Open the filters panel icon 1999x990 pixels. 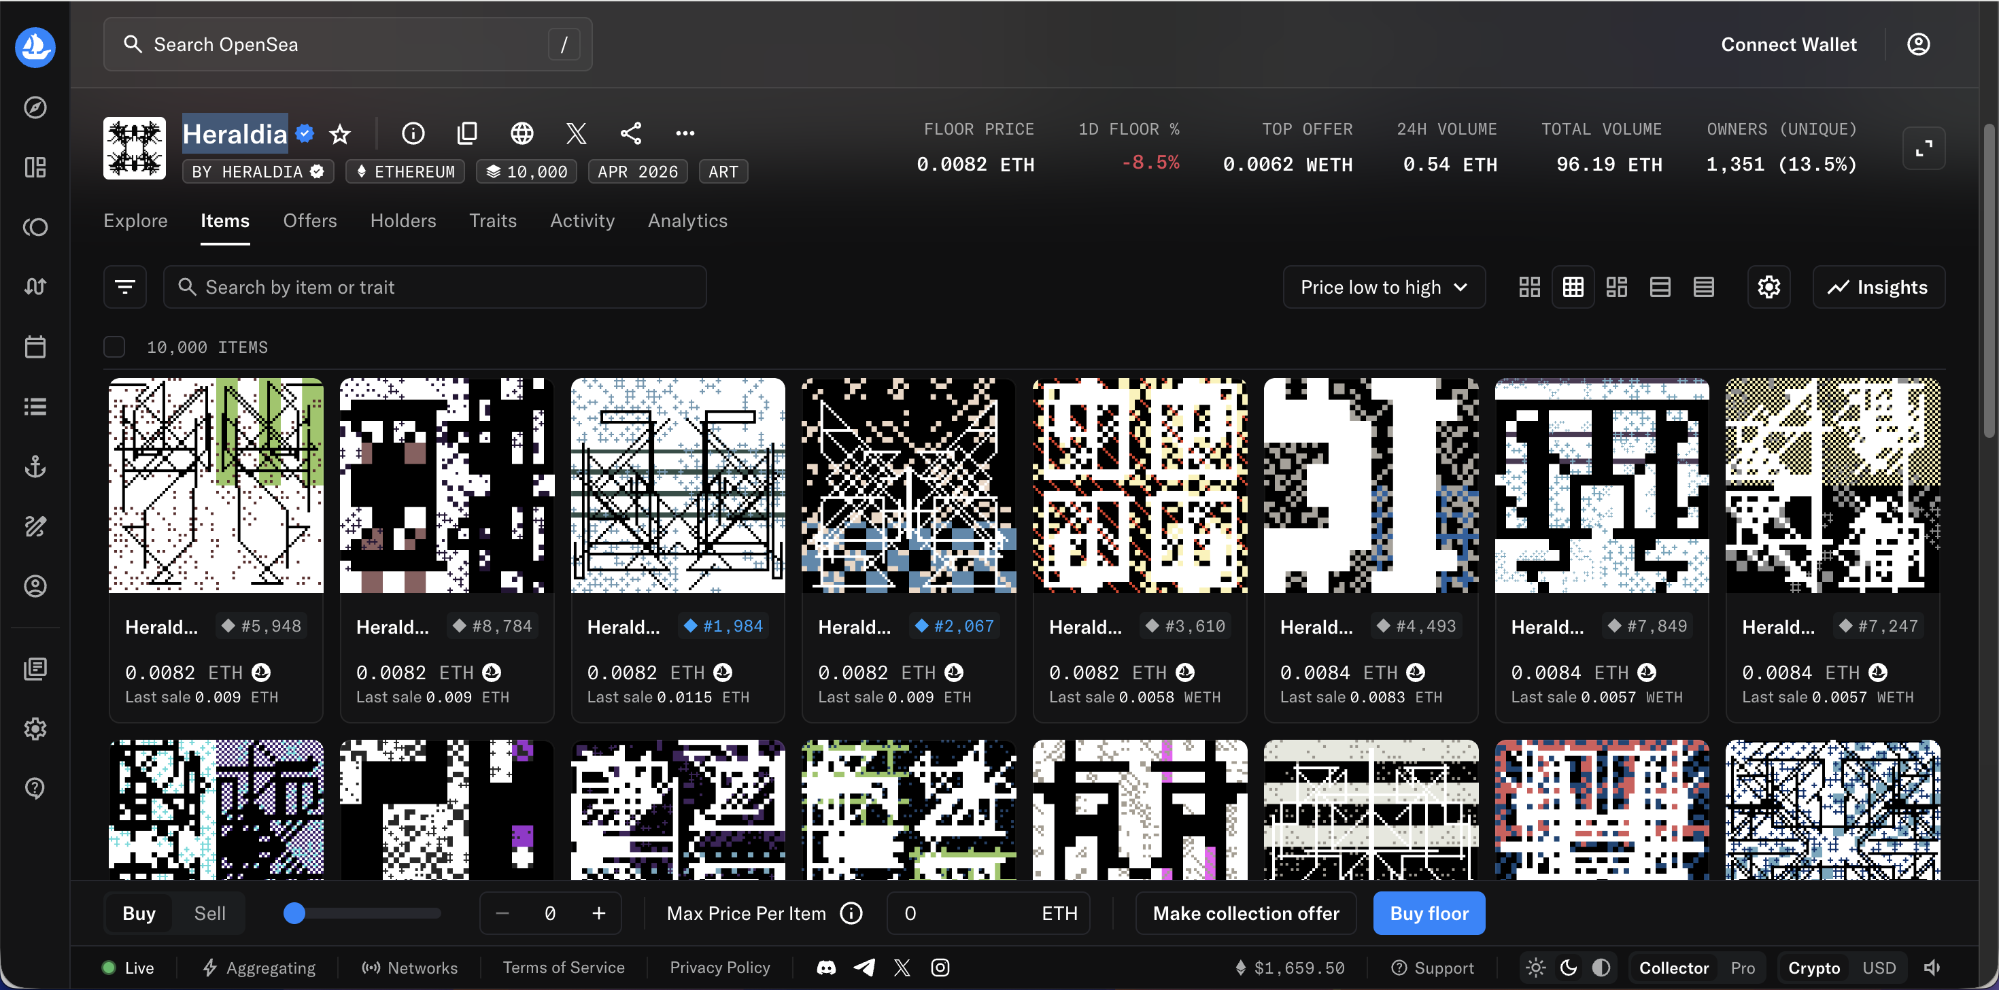(x=125, y=287)
